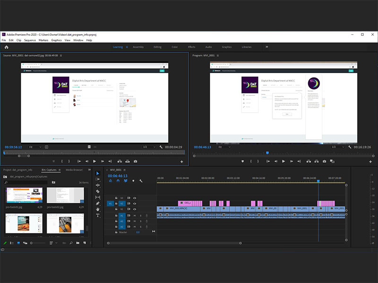Screen dimensions: 378x283
Task: Click Overwrite button in Source monitor
Action: coord(128,161)
